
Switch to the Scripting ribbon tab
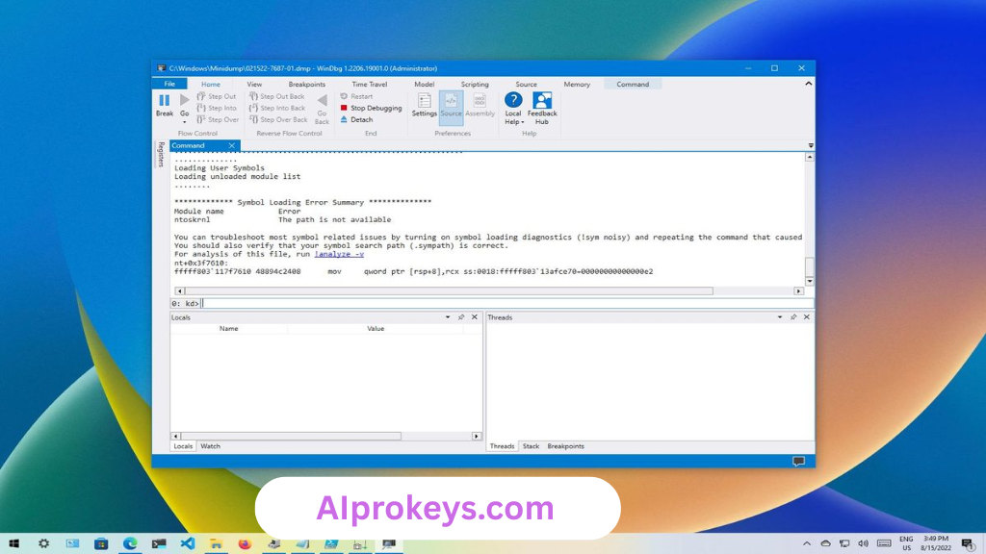474,85
